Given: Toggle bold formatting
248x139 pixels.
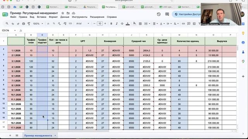Looking at the screenshot, I should click(x=111, y=24).
